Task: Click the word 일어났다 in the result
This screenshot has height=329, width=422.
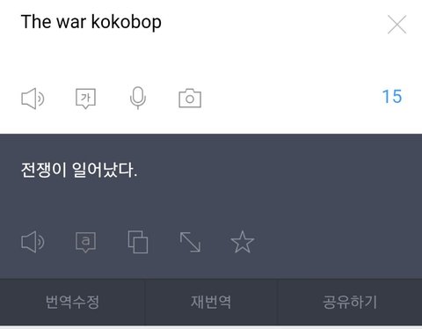Action: pyautogui.click(x=105, y=170)
